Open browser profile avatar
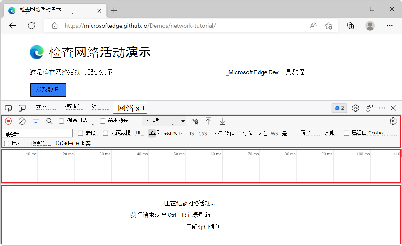402x246 pixels. 370,26
